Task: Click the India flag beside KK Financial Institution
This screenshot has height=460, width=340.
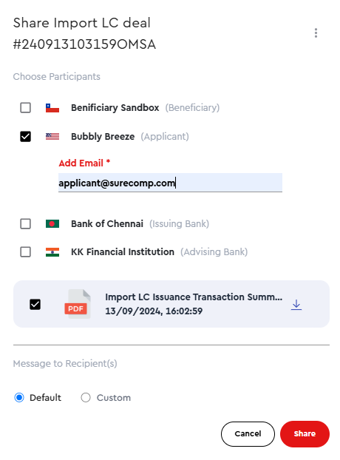Action: pos(52,252)
